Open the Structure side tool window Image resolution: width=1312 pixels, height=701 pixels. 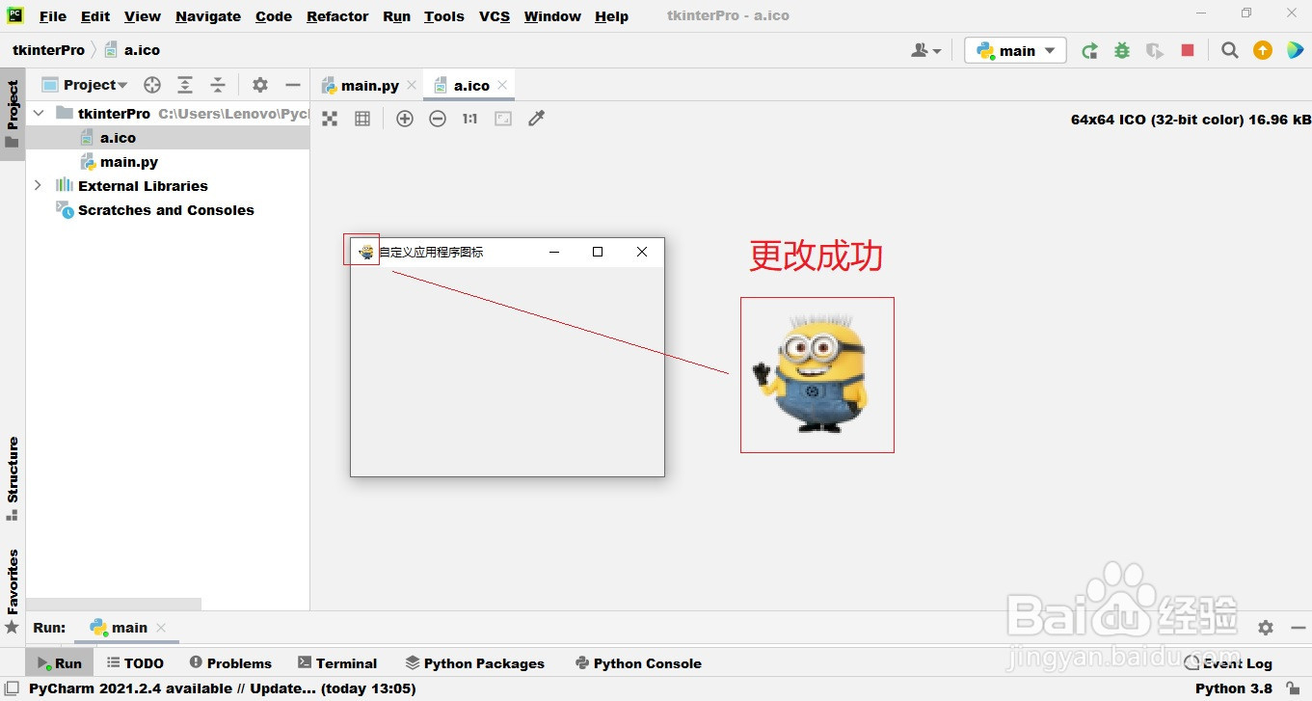point(13,479)
